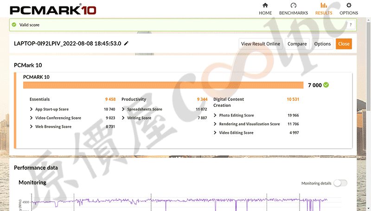
Task: Select result name LAPTOP-0I92LPIV text
Action: pos(67,43)
